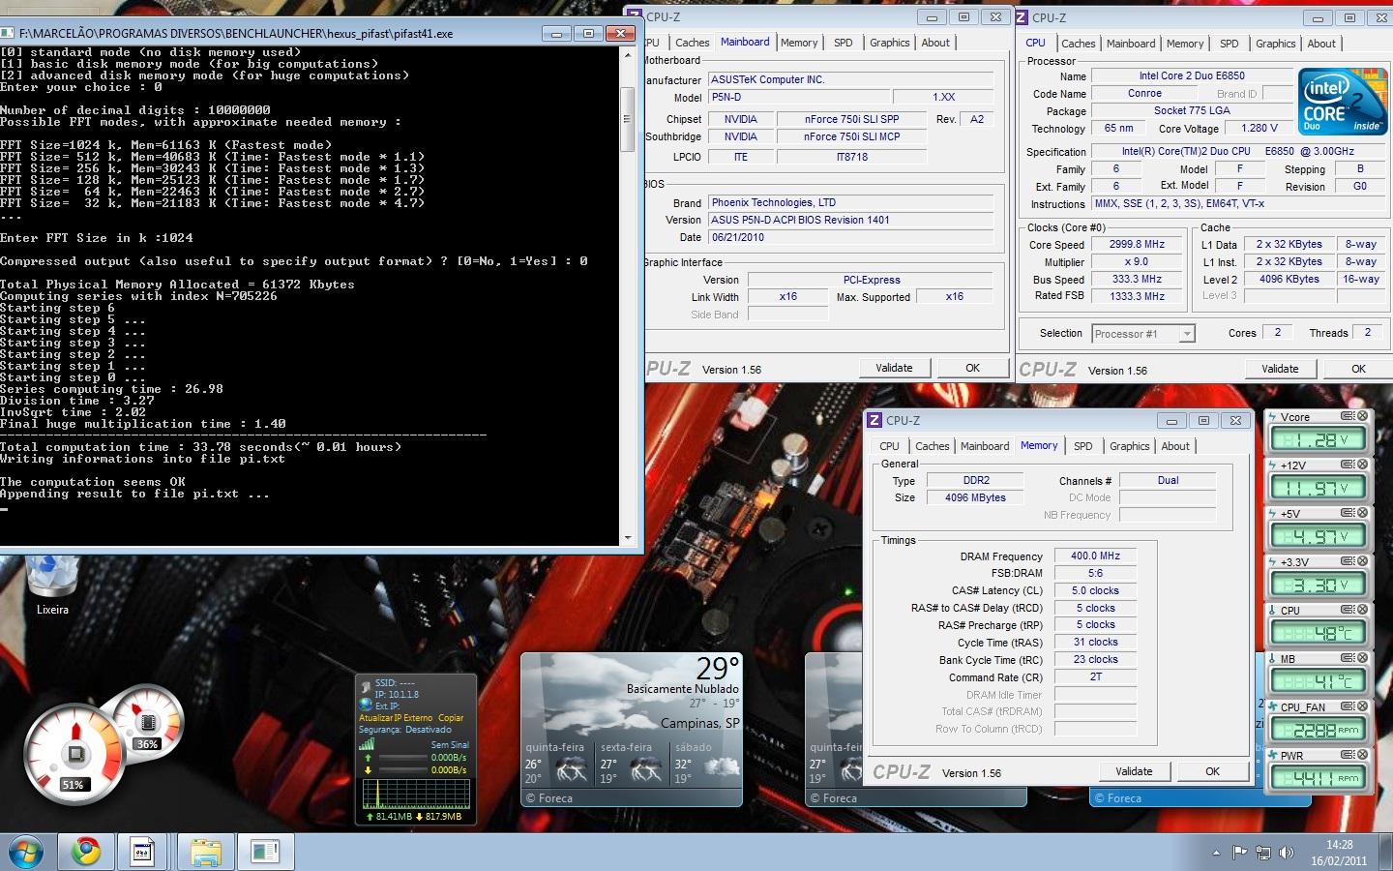Click the Windows Start orb
Viewport: 1393px width, 871px height.
(x=26, y=852)
